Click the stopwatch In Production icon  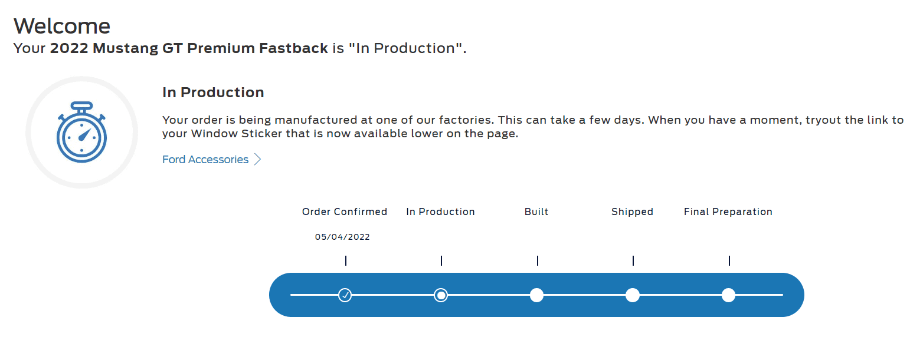point(81,131)
